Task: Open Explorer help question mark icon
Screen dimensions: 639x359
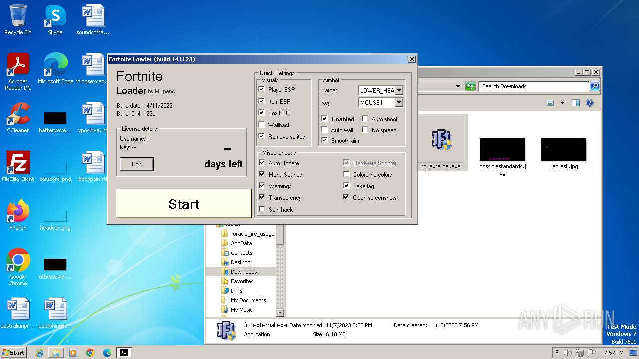Action: (x=590, y=103)
